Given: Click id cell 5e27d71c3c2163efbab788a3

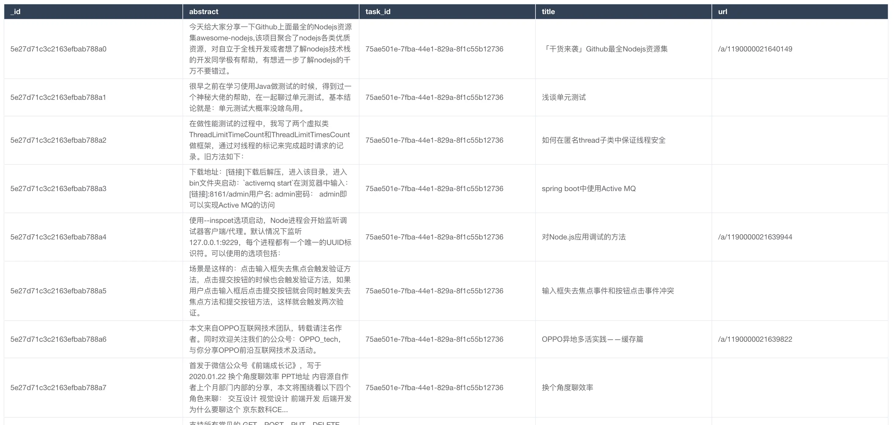Looking at the screenshot, I should point(58,189).
